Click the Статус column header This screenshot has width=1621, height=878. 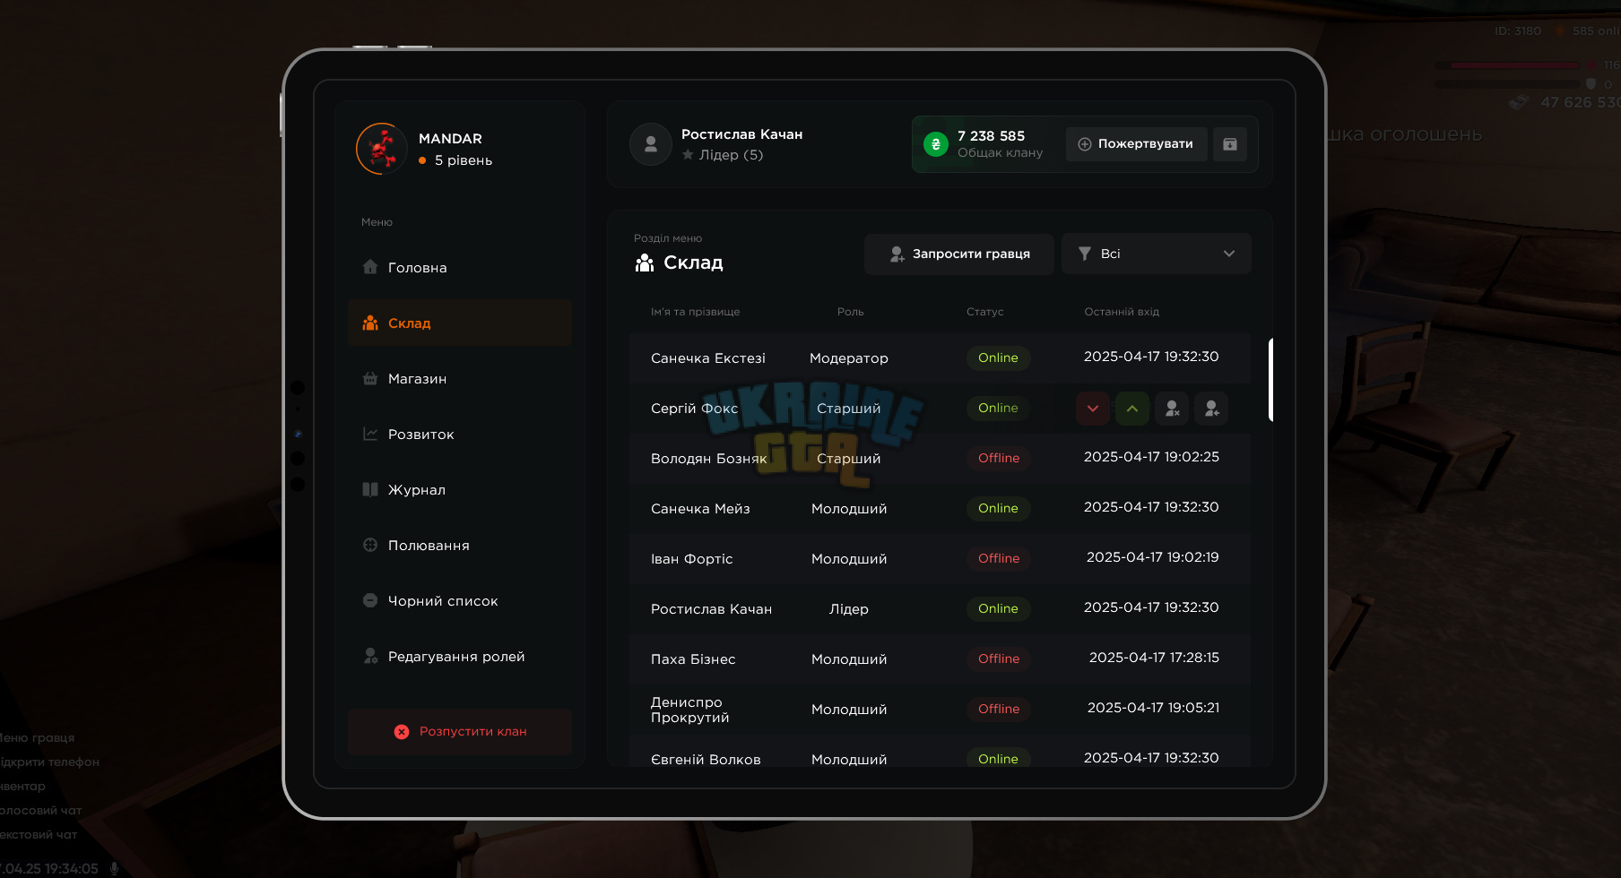point(984,312)
